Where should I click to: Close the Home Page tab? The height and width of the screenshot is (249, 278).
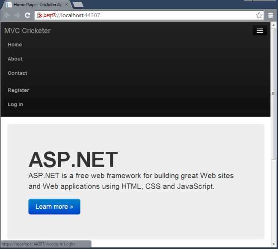point(66,5)
